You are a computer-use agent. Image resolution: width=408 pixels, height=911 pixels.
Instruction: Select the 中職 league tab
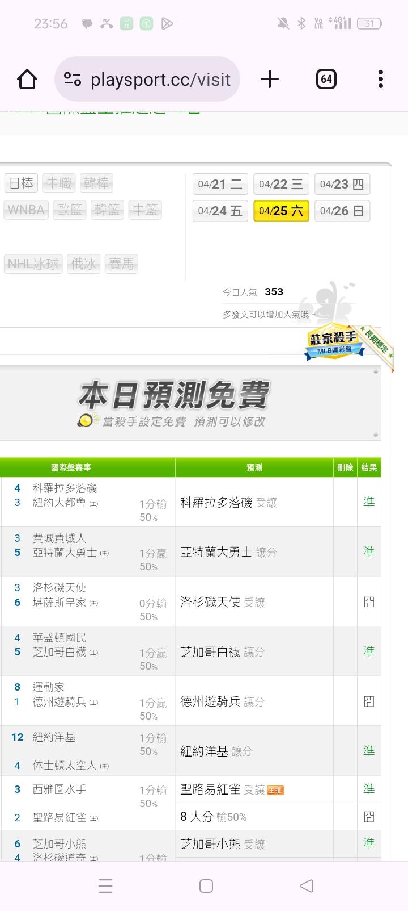tap(59, 183)
